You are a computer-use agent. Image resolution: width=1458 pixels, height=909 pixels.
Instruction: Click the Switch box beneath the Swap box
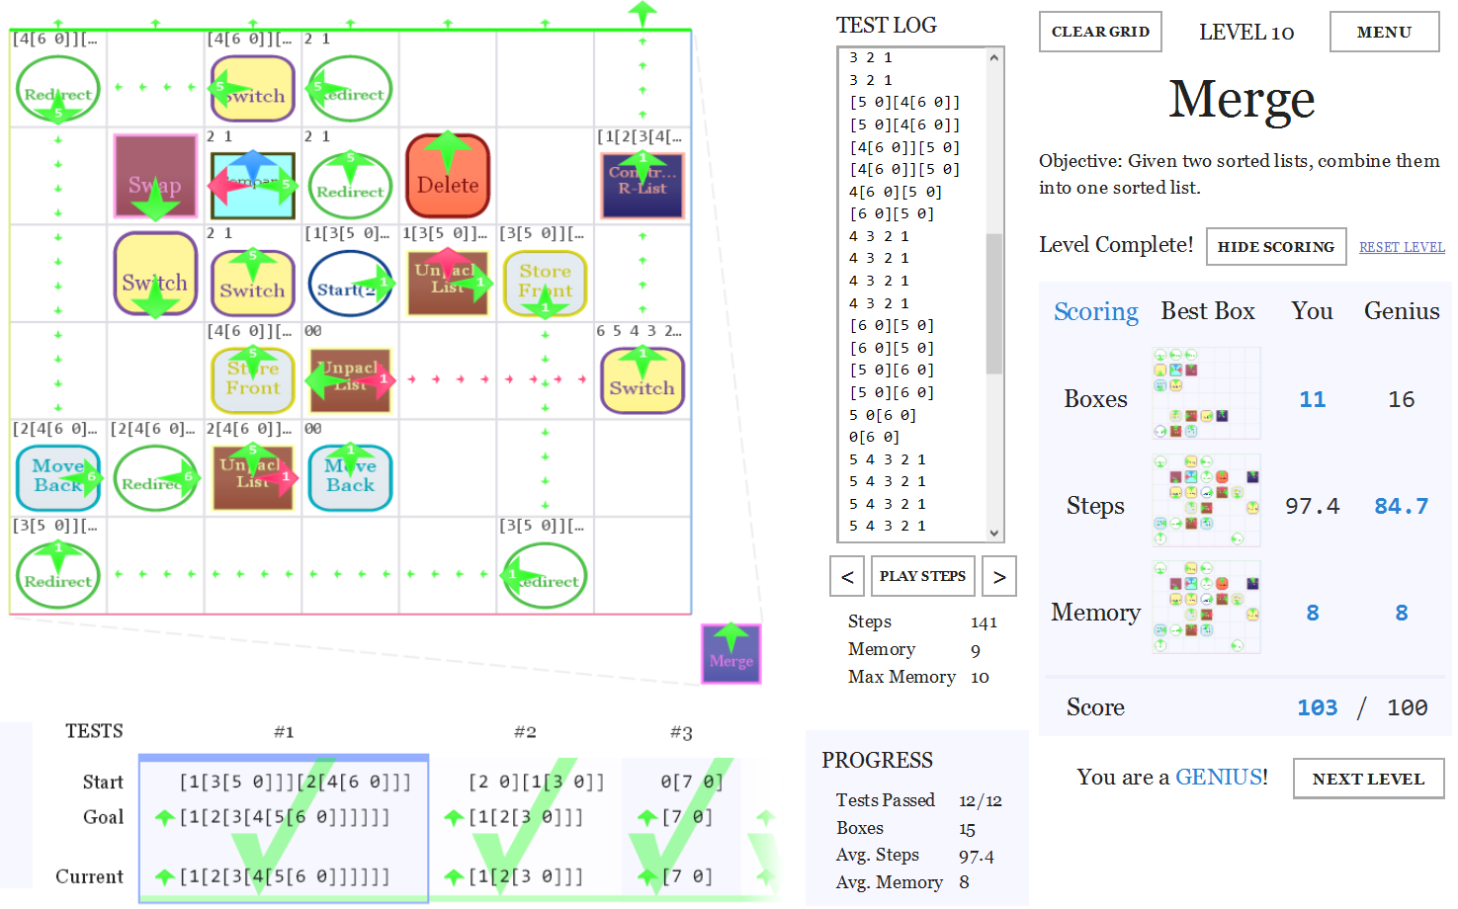click(x=155, y=274)
